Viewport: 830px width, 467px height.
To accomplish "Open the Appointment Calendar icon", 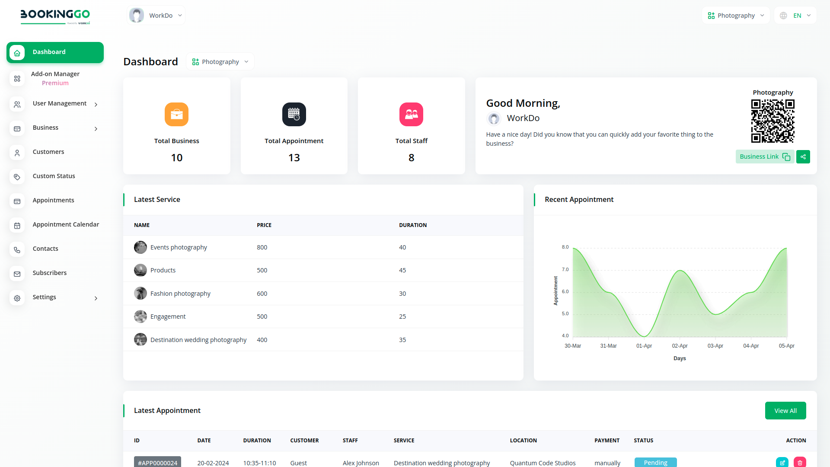I will coord(17,225).
